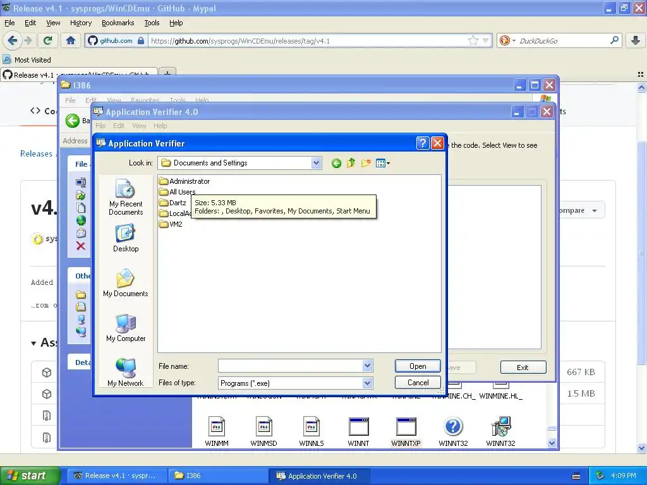Open Most Visited bookmarks folder
This screenshot has height=485, width=647.
coord(27,60)
